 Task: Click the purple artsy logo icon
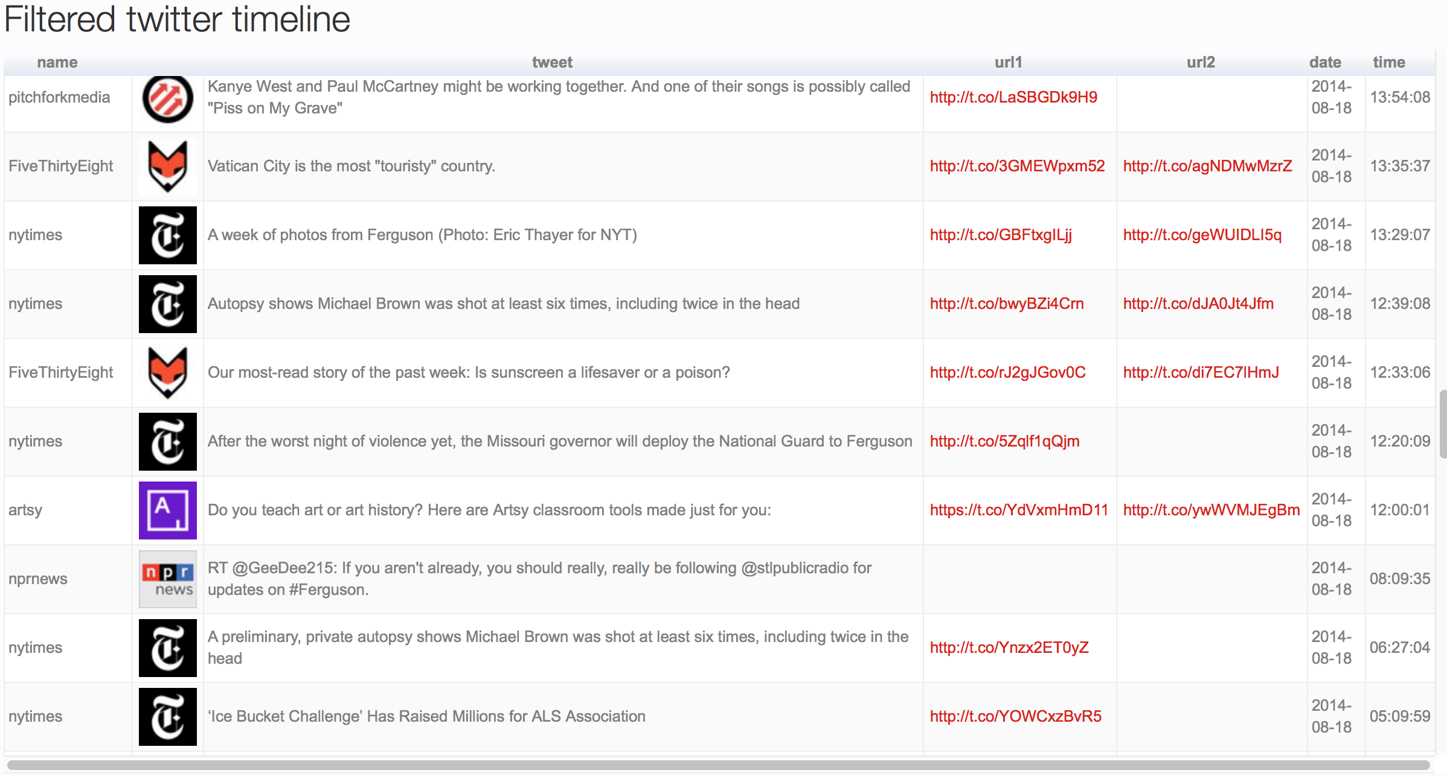167,510
